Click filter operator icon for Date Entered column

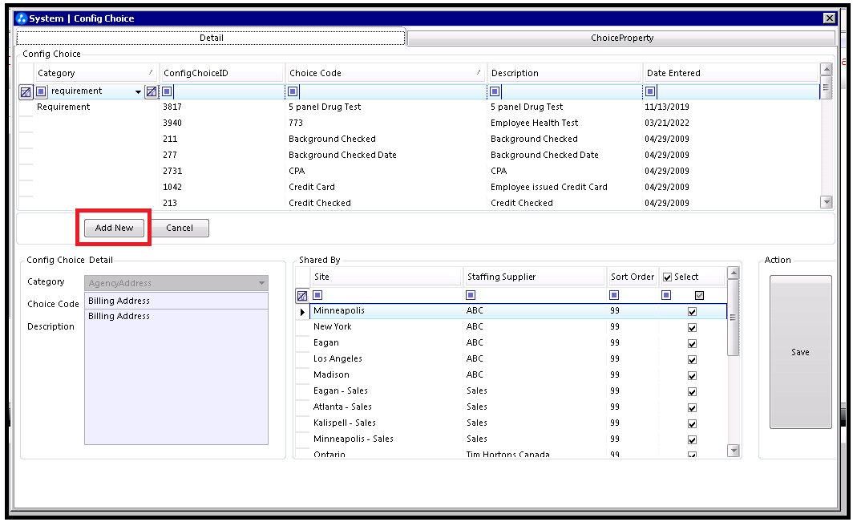point(650,91)
